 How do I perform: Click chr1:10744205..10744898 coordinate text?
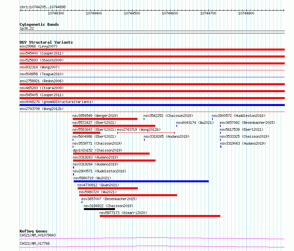point(43,7)
